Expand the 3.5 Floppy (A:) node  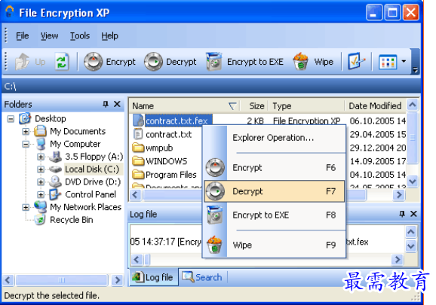pos(41,157)
